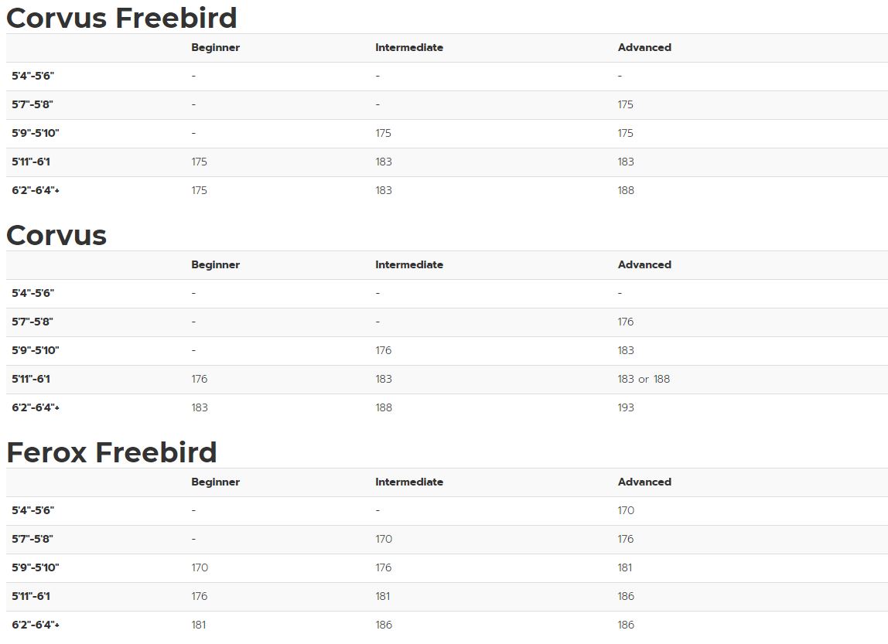
Task: Click Advanced column header in Ferox Freebird table
Action: tap(644, 482)
